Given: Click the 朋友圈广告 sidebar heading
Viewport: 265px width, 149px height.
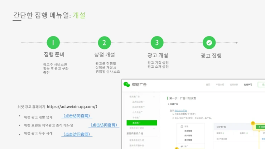Looking at the screenshot, I should [x=135, y=97].
